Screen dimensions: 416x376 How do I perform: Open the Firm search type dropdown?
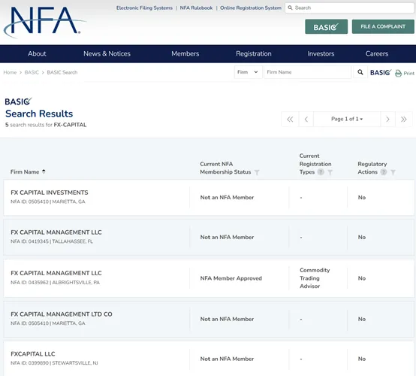click(x=248, y=72)
